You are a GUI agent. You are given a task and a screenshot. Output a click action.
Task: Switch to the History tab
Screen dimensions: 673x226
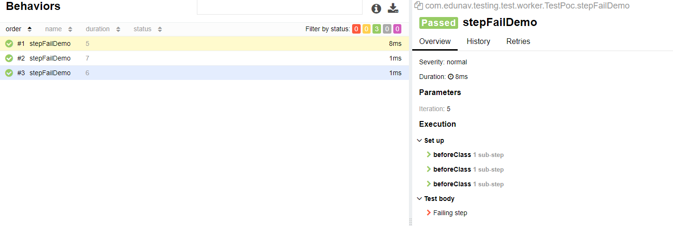pos(478,42)
